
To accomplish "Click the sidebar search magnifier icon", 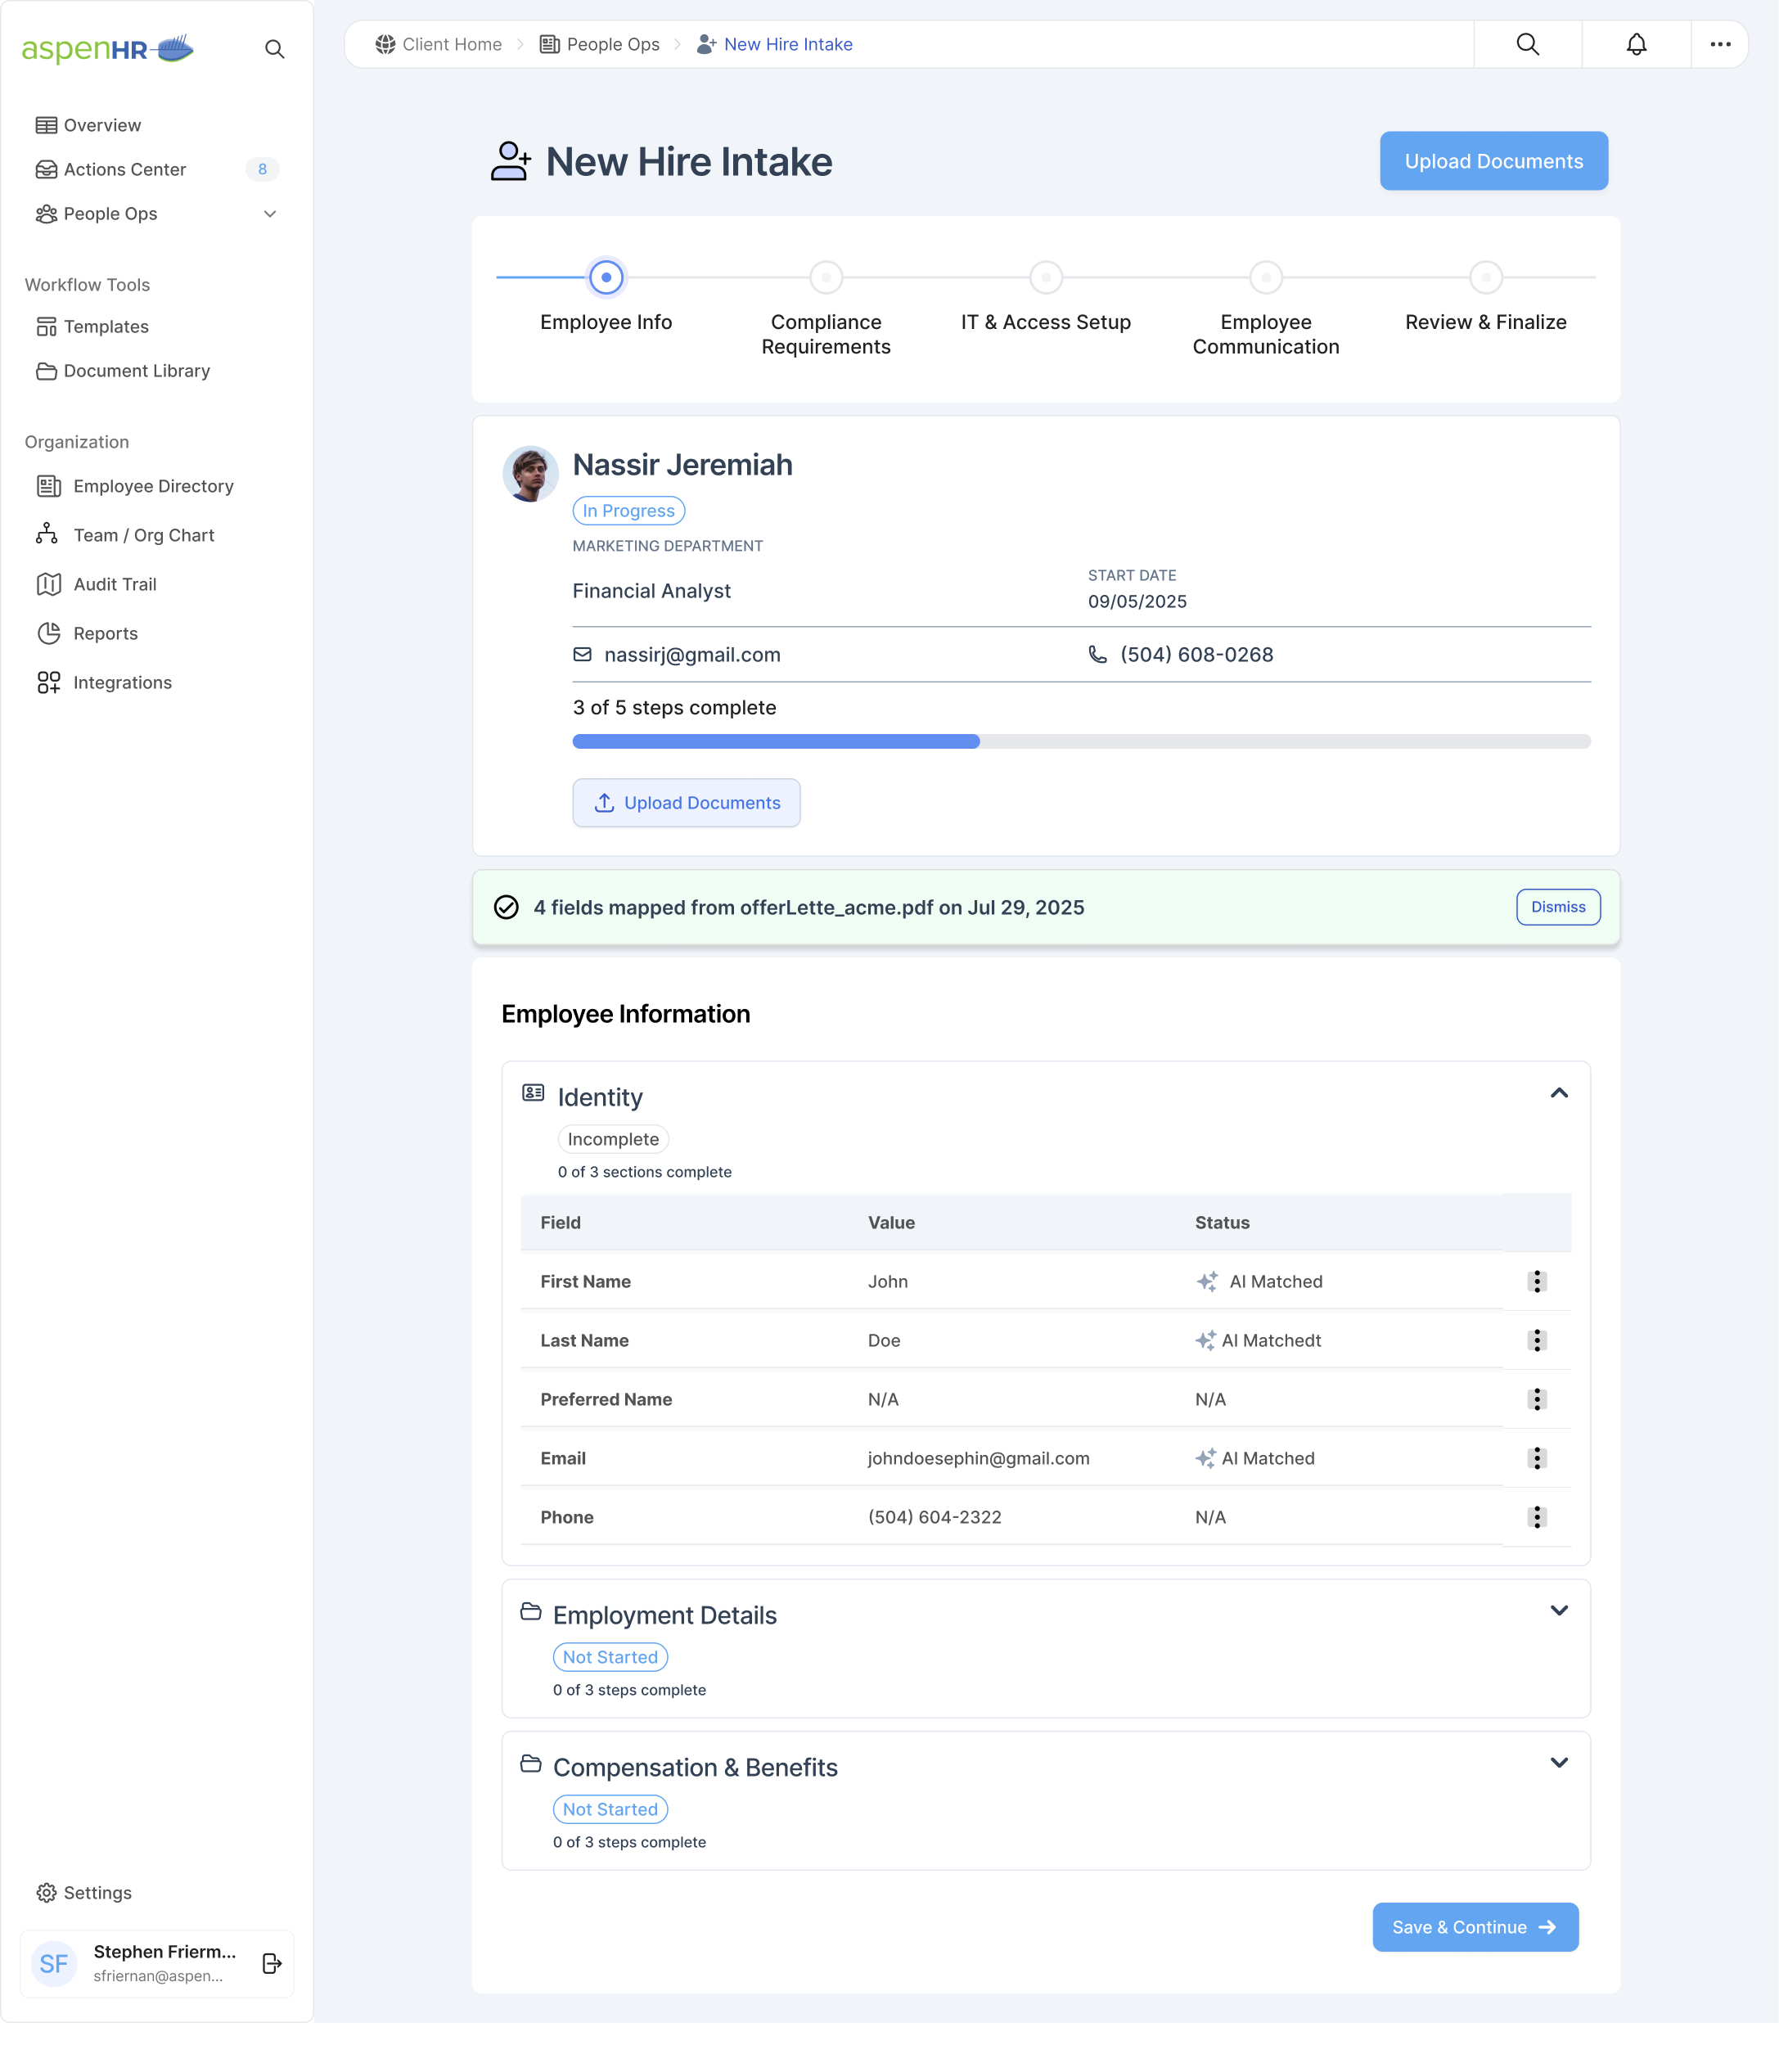I will coord(274,49).
